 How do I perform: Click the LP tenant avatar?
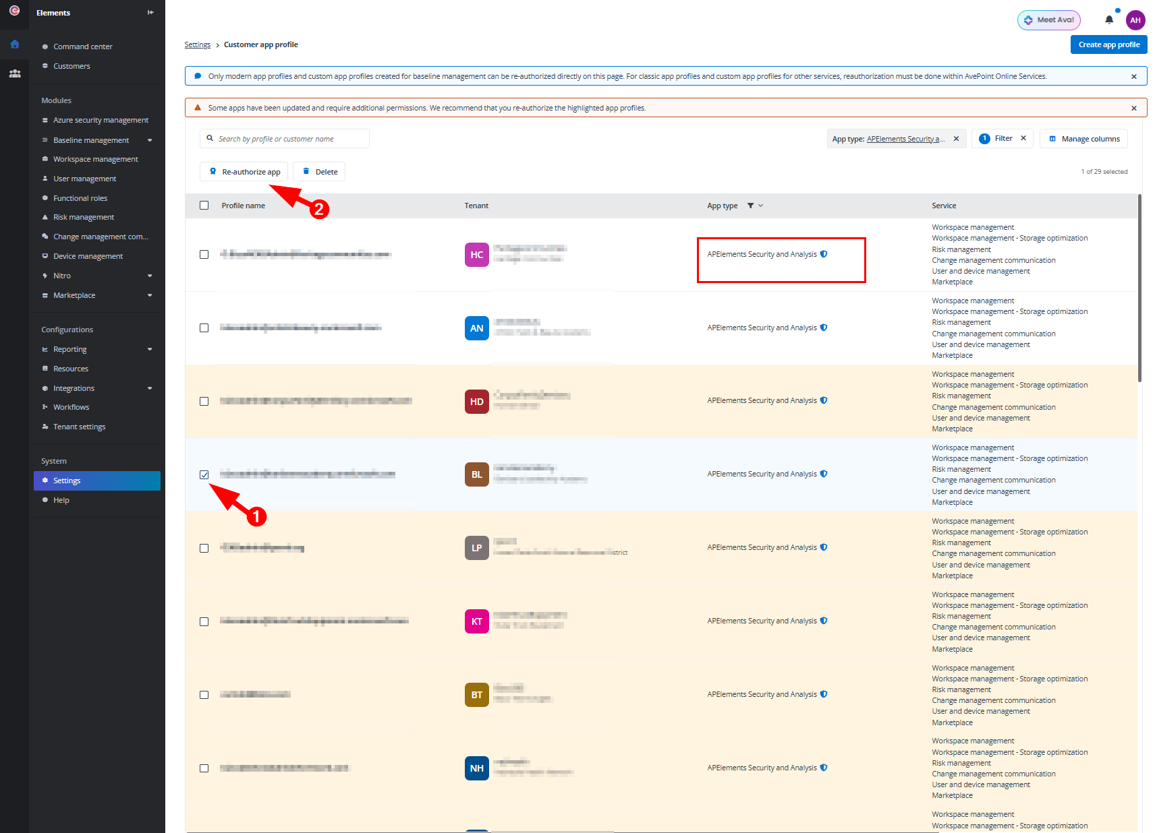(x=477, y=548)
